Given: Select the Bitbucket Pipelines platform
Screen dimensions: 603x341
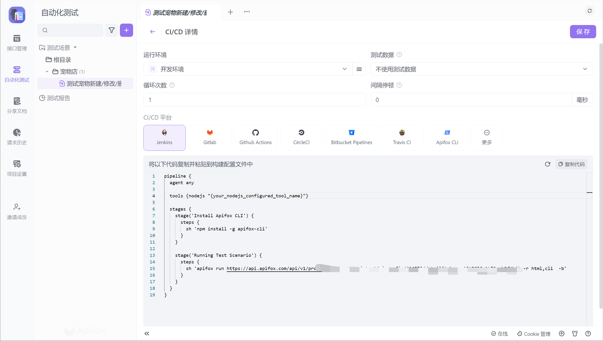Looking at the screenshot, I should [352, 138].
